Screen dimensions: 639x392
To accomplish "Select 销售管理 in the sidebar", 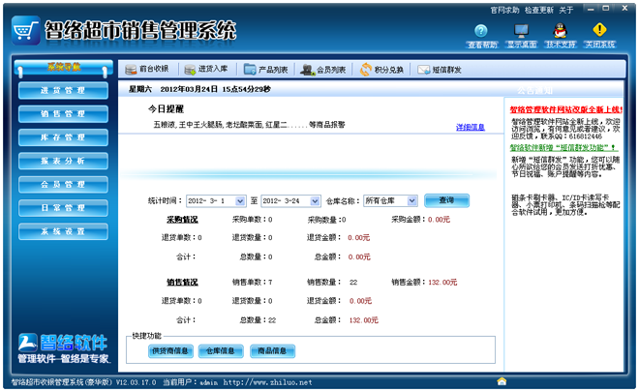I will [63, 114].
